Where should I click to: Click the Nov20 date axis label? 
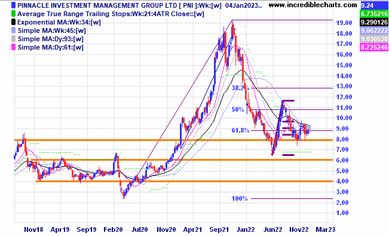pyautogui.click(x=166, y=229)
